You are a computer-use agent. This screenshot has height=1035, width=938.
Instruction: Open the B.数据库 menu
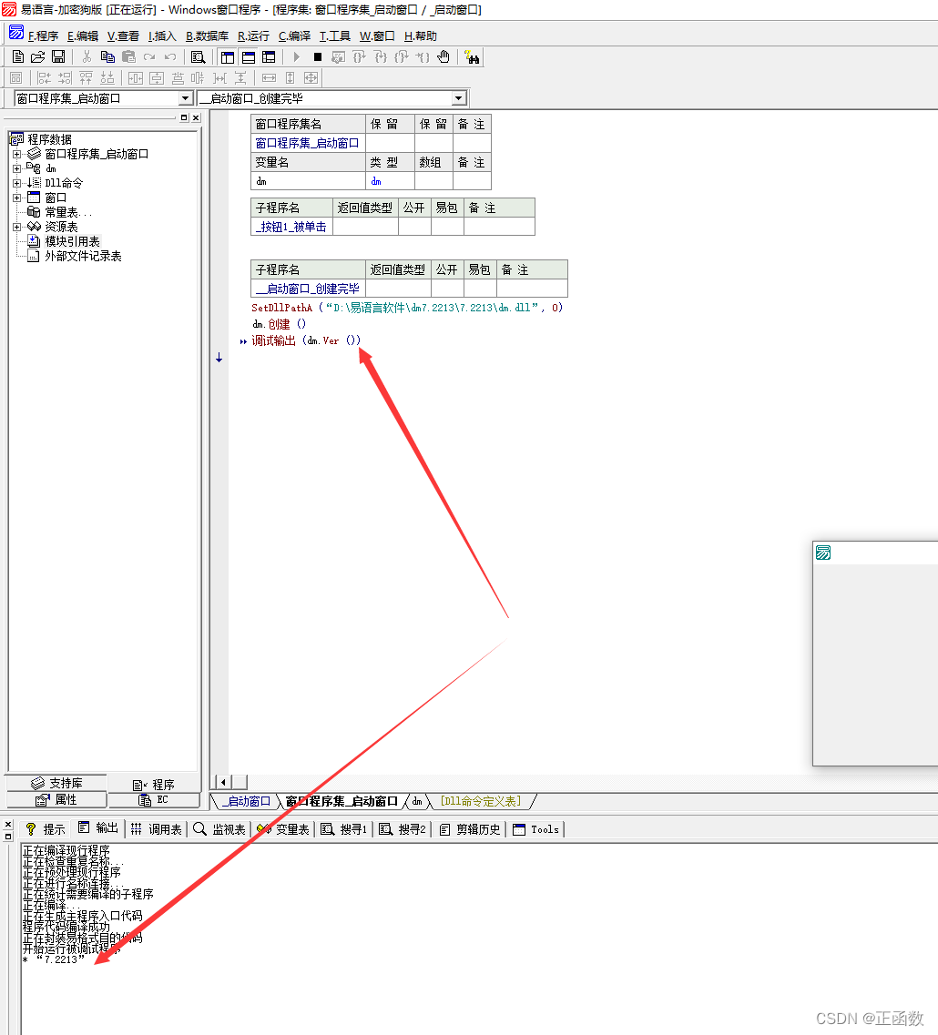point(207,36)
